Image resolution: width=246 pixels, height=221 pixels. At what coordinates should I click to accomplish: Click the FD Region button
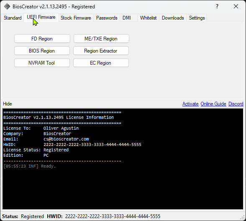(x=42, y=39)
